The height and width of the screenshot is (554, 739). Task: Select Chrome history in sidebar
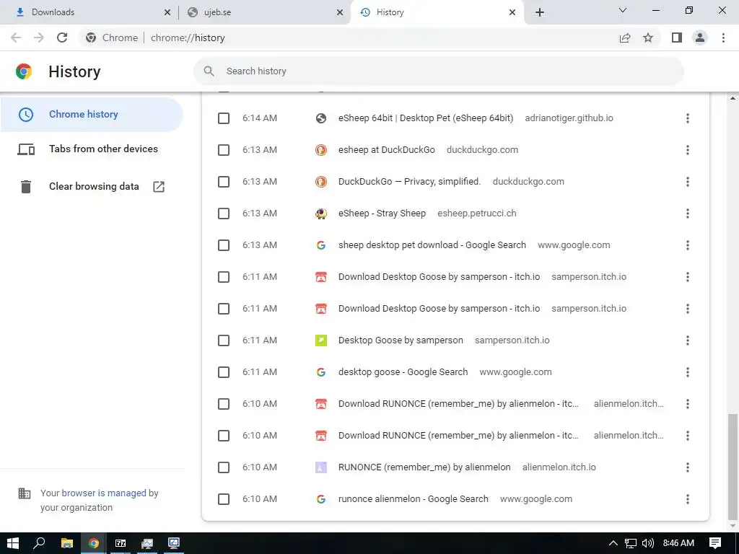tap(92, 115)
